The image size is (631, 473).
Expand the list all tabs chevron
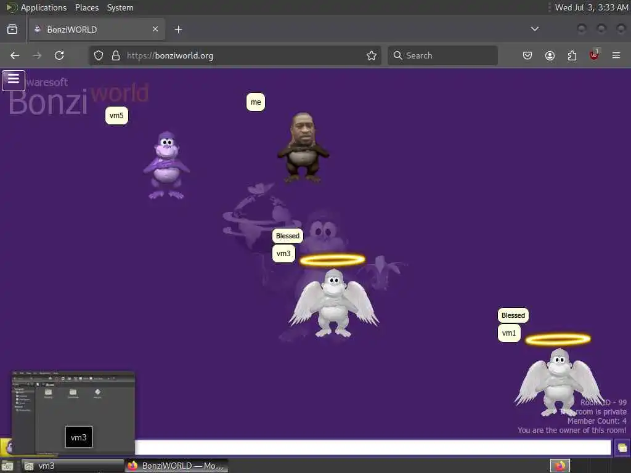tap(534, 29)
